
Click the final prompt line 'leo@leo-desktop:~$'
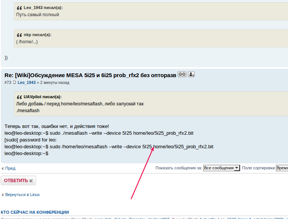pos(26,154)
